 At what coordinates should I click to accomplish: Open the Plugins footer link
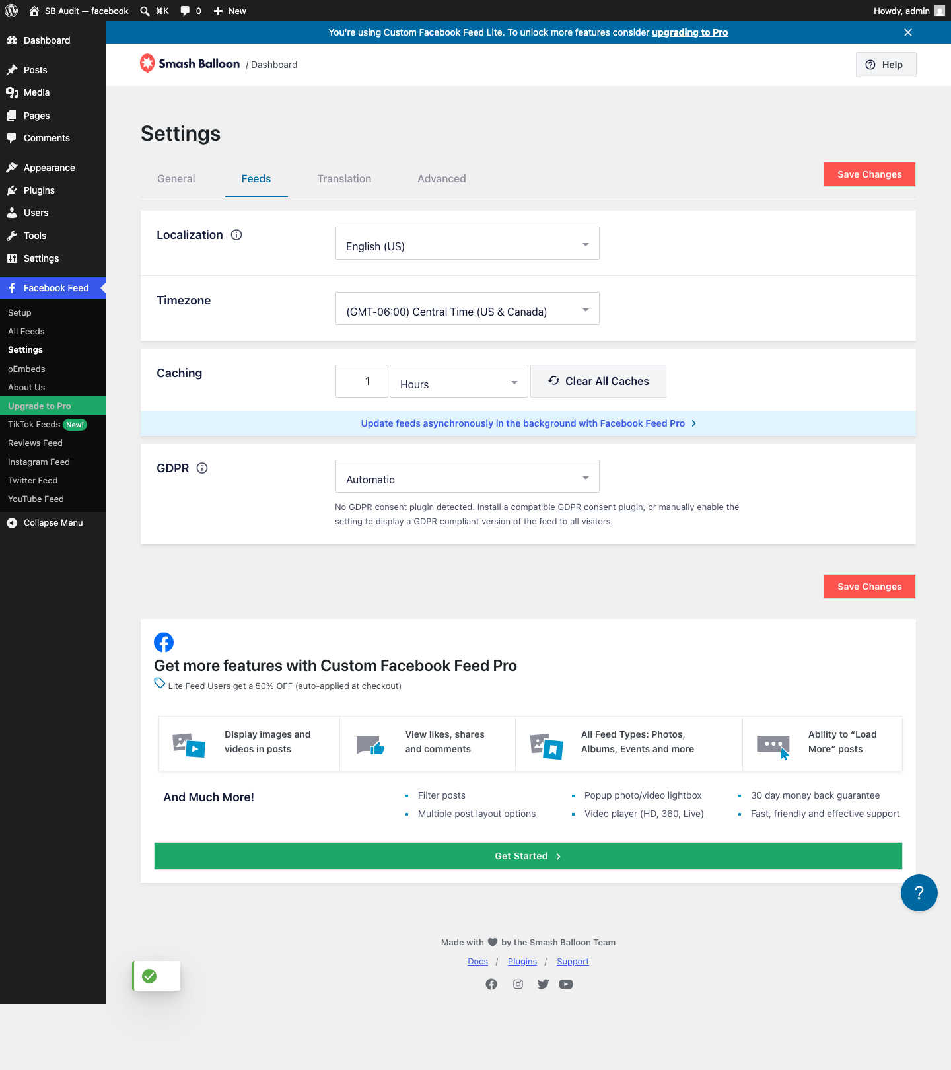tap(522, 962)
